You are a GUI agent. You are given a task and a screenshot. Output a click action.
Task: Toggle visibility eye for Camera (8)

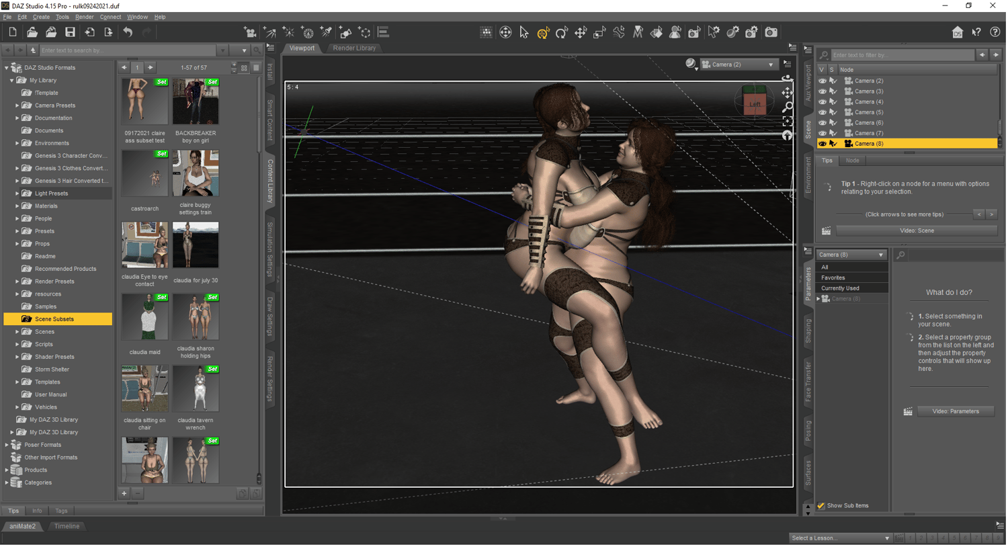822,144
